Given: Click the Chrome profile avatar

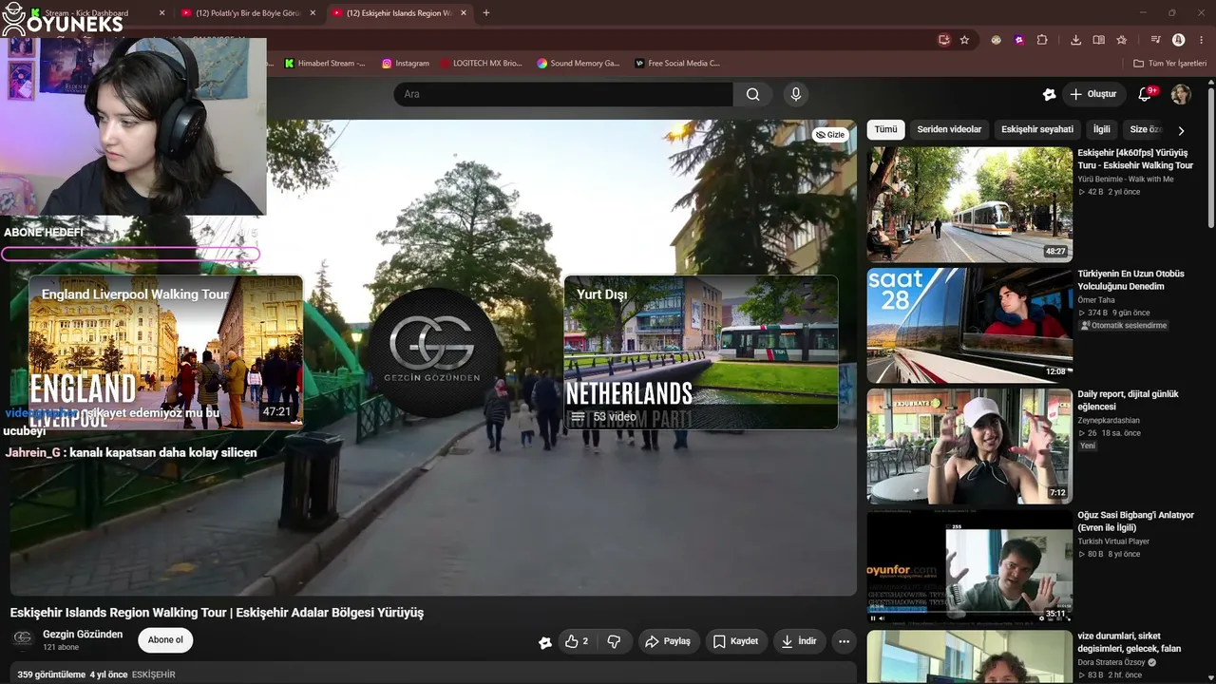Looking at the screenshot, I should pos(1179,40).
